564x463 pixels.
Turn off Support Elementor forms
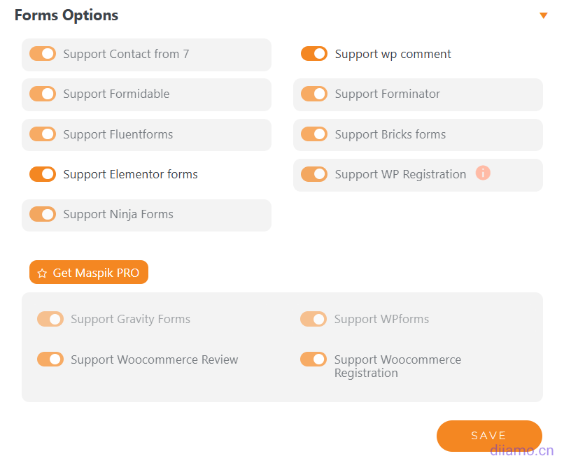[x=43, y=174]
